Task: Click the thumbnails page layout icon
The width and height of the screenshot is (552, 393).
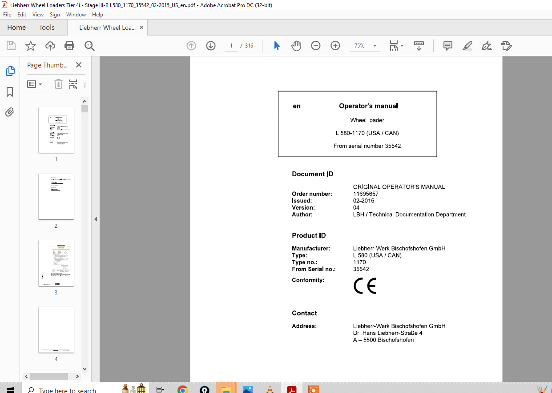Action: coord(73,84)
